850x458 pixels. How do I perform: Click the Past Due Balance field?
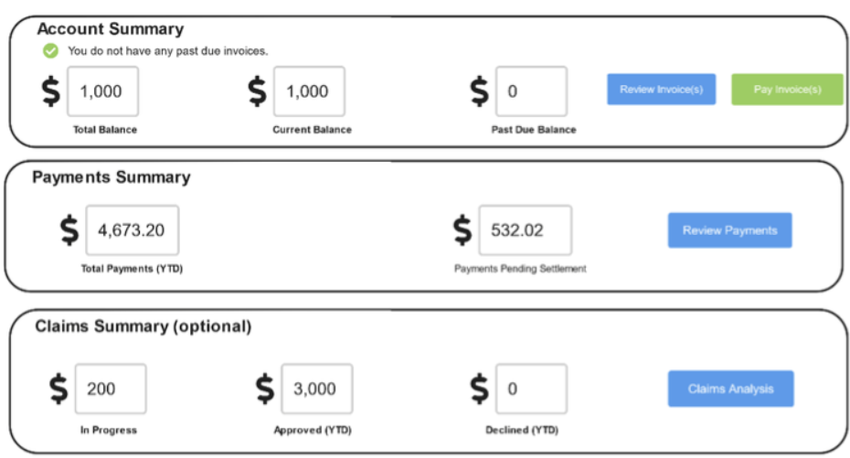pyautogui.click(x=531, y=91)
